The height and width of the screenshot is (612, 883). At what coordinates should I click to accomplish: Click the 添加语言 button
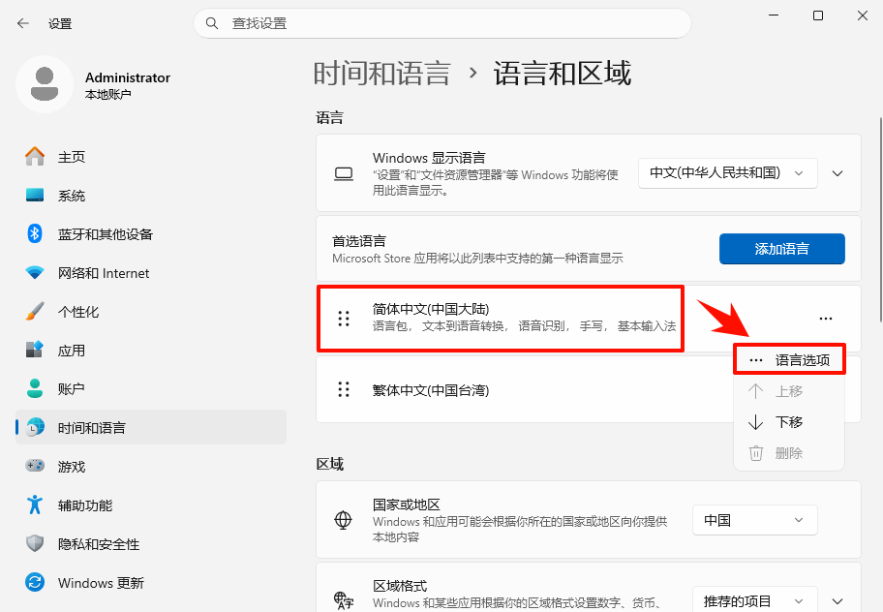(x=781, y=249)
